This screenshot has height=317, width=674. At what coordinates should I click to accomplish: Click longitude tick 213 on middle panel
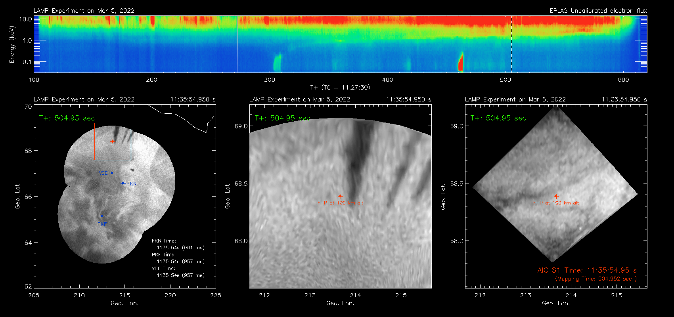(310, 295)
